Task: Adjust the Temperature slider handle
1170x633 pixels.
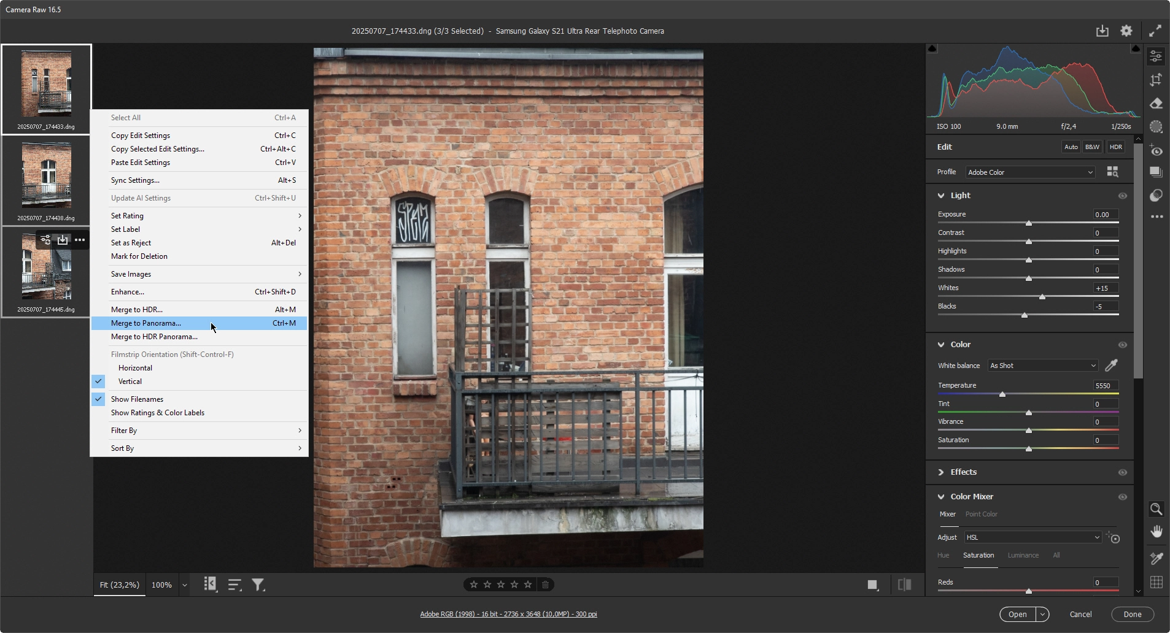Action: [1002, 394]
